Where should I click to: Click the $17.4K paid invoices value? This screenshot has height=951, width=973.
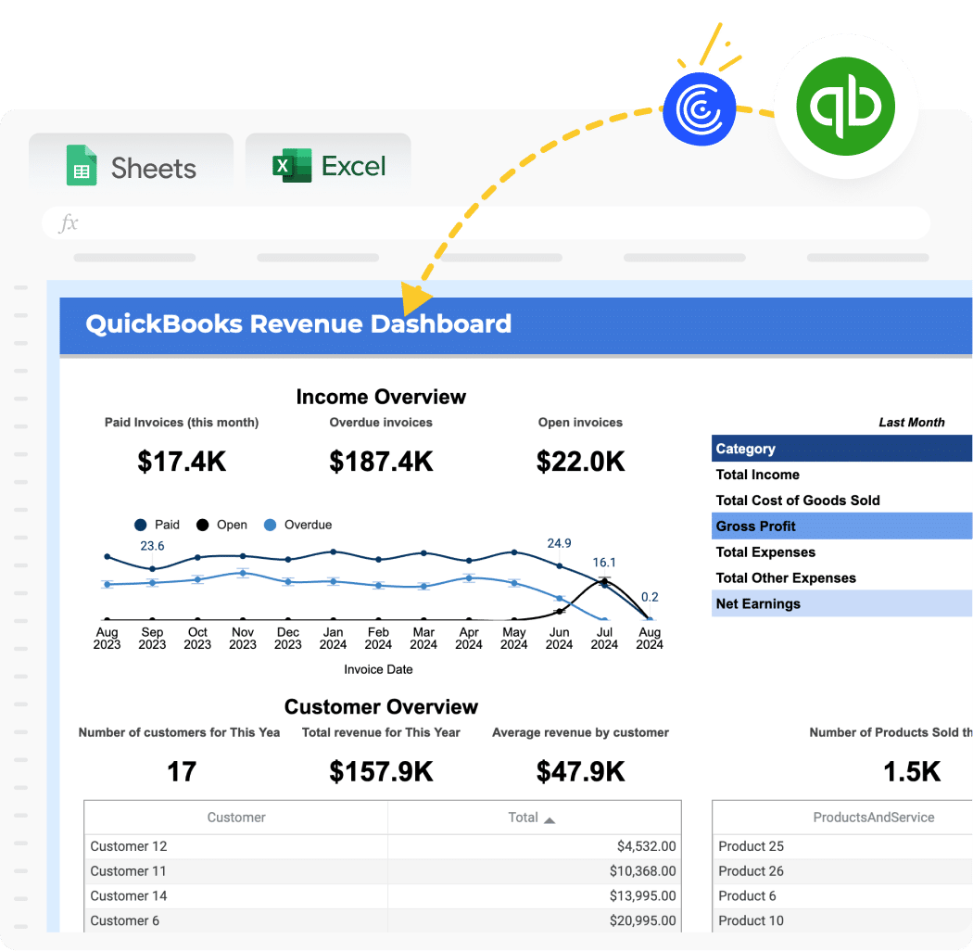tap(182, 462)
